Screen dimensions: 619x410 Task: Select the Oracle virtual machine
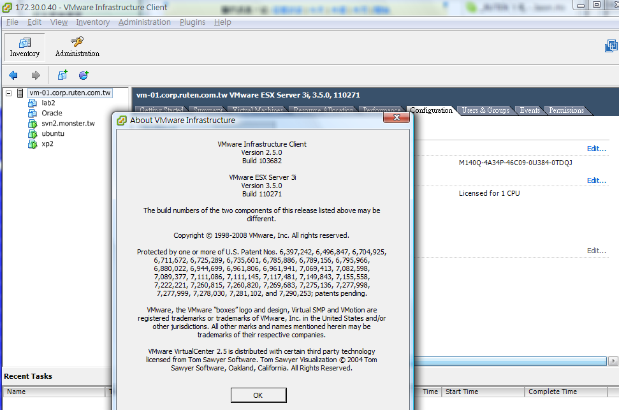point(52,113)
